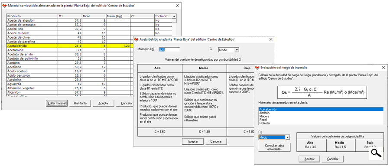390x166 pixels.
Task: Select Papel in stored materials list
Action: click(x=321, y=120)
